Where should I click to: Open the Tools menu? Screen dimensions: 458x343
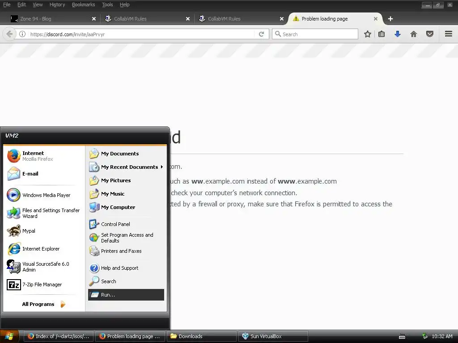click(x=107, y=4)
